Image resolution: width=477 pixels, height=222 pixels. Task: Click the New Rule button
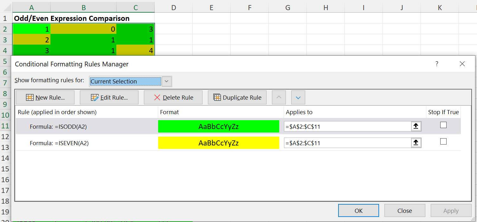coord(45,97)
